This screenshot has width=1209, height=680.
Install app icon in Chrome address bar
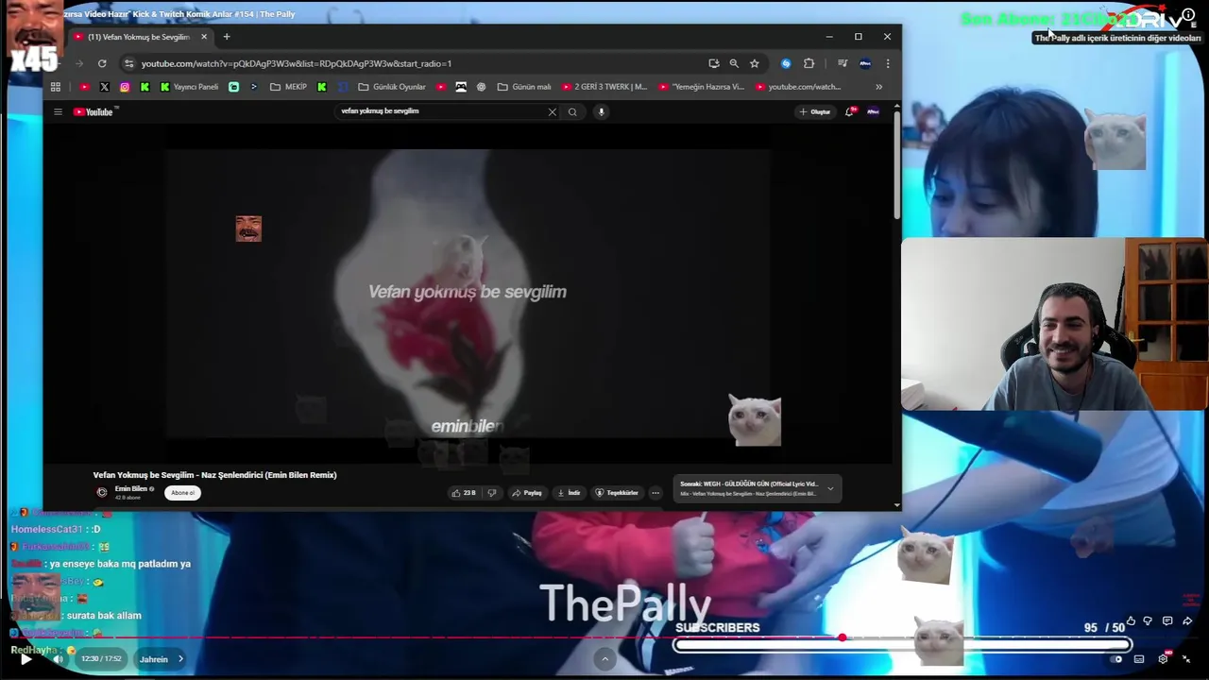click(714, 63)
